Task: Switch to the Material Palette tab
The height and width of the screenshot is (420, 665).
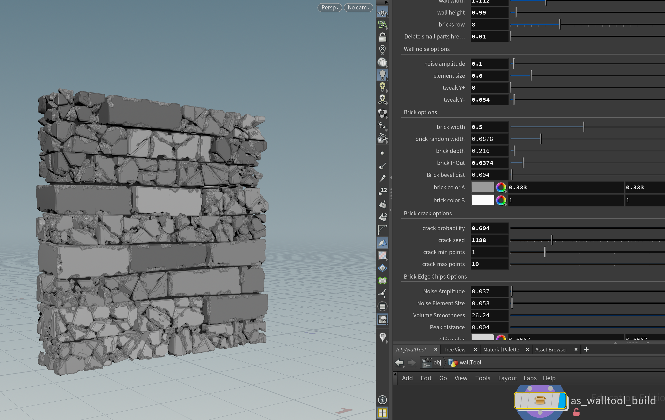Action: coord(501,350)
